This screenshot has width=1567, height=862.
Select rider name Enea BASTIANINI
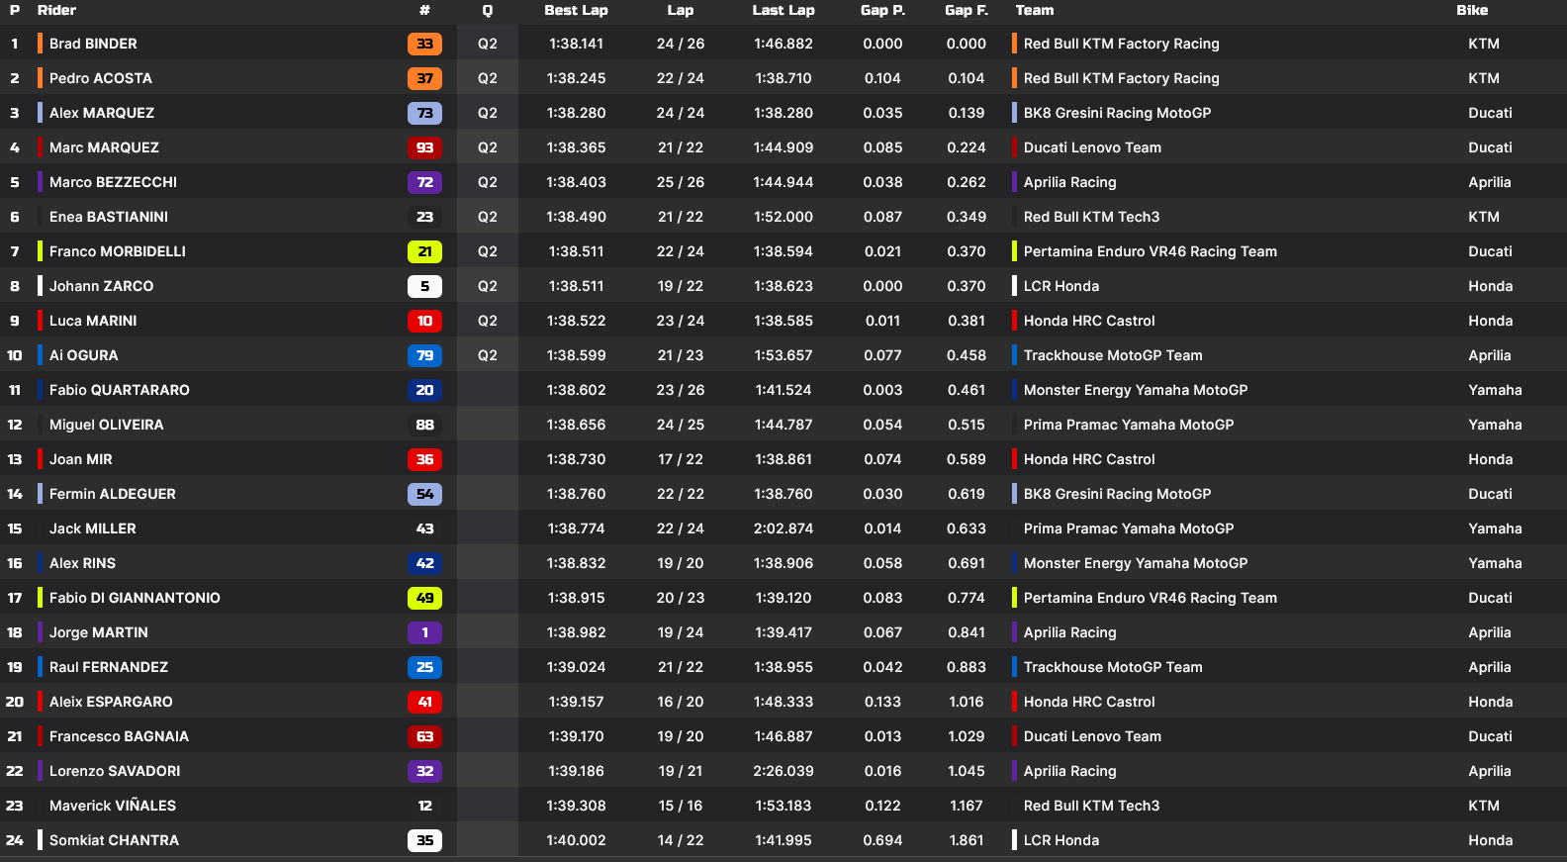[109, 217]
